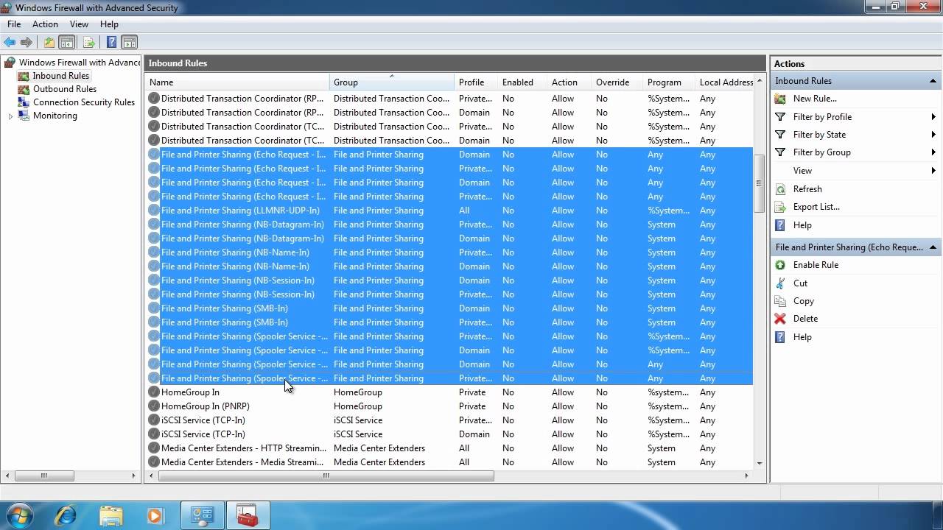Select Inbound Rules in the tree

(x=61, y=76)
